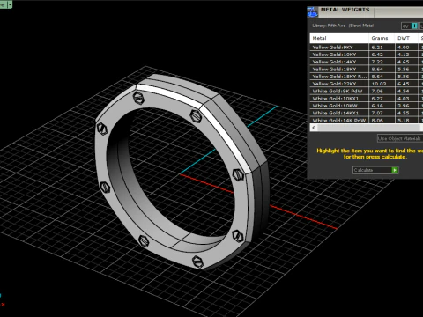Click the 4.03 DWT value
Image resolution: width=423 pixels, height=317 pixels.
click(x=404, y=99)
